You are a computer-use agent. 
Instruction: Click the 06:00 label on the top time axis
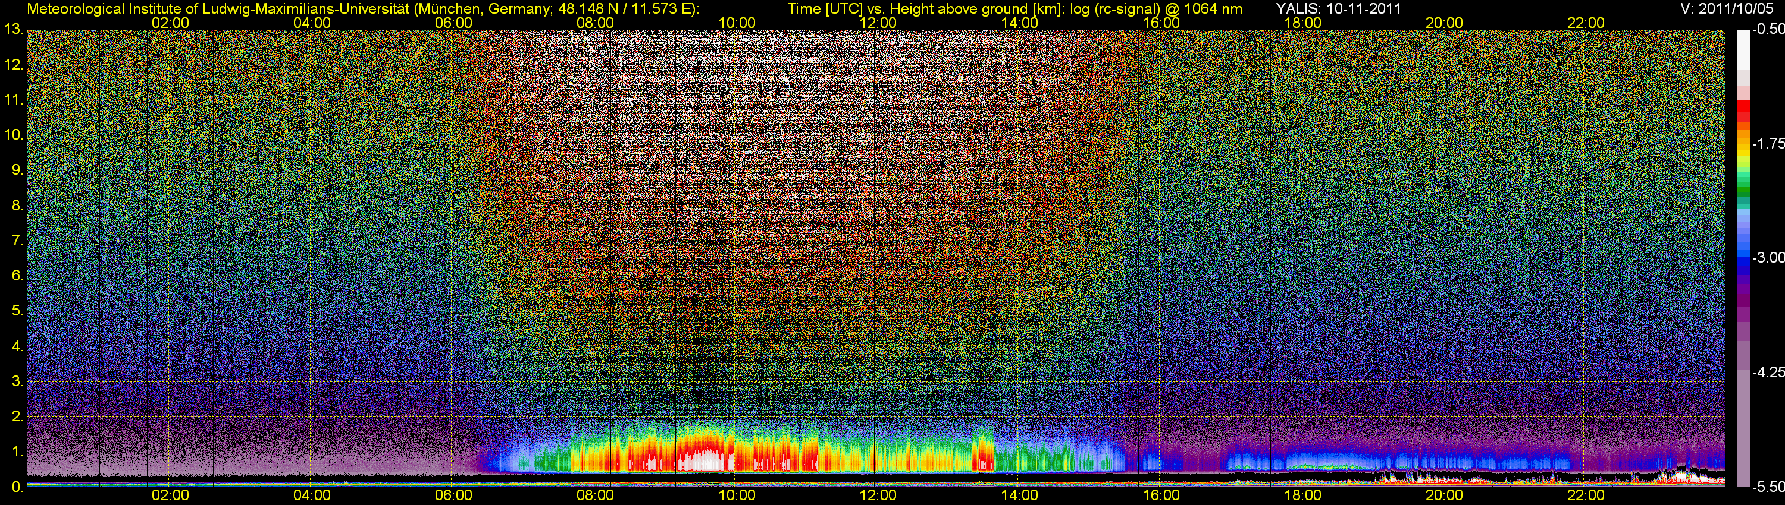(453, 23)
